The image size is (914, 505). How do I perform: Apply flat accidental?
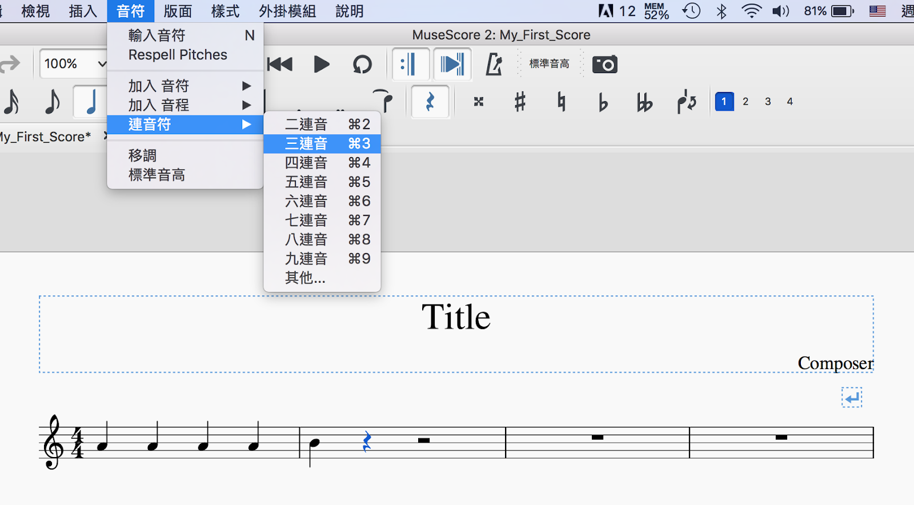point(603,103)
